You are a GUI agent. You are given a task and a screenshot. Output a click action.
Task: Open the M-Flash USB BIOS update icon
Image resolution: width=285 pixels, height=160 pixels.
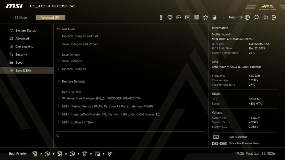coord(161,17)
